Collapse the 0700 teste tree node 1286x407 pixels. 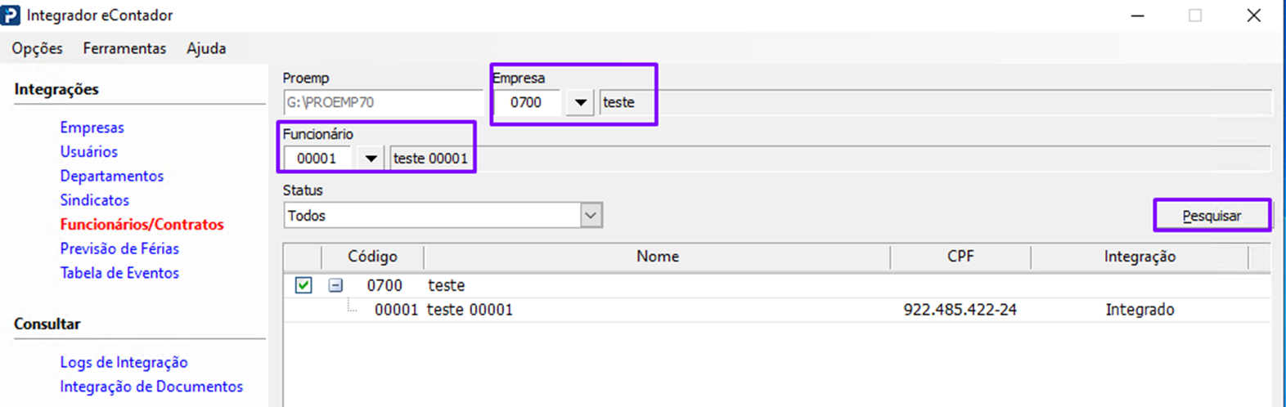(335, 285)
